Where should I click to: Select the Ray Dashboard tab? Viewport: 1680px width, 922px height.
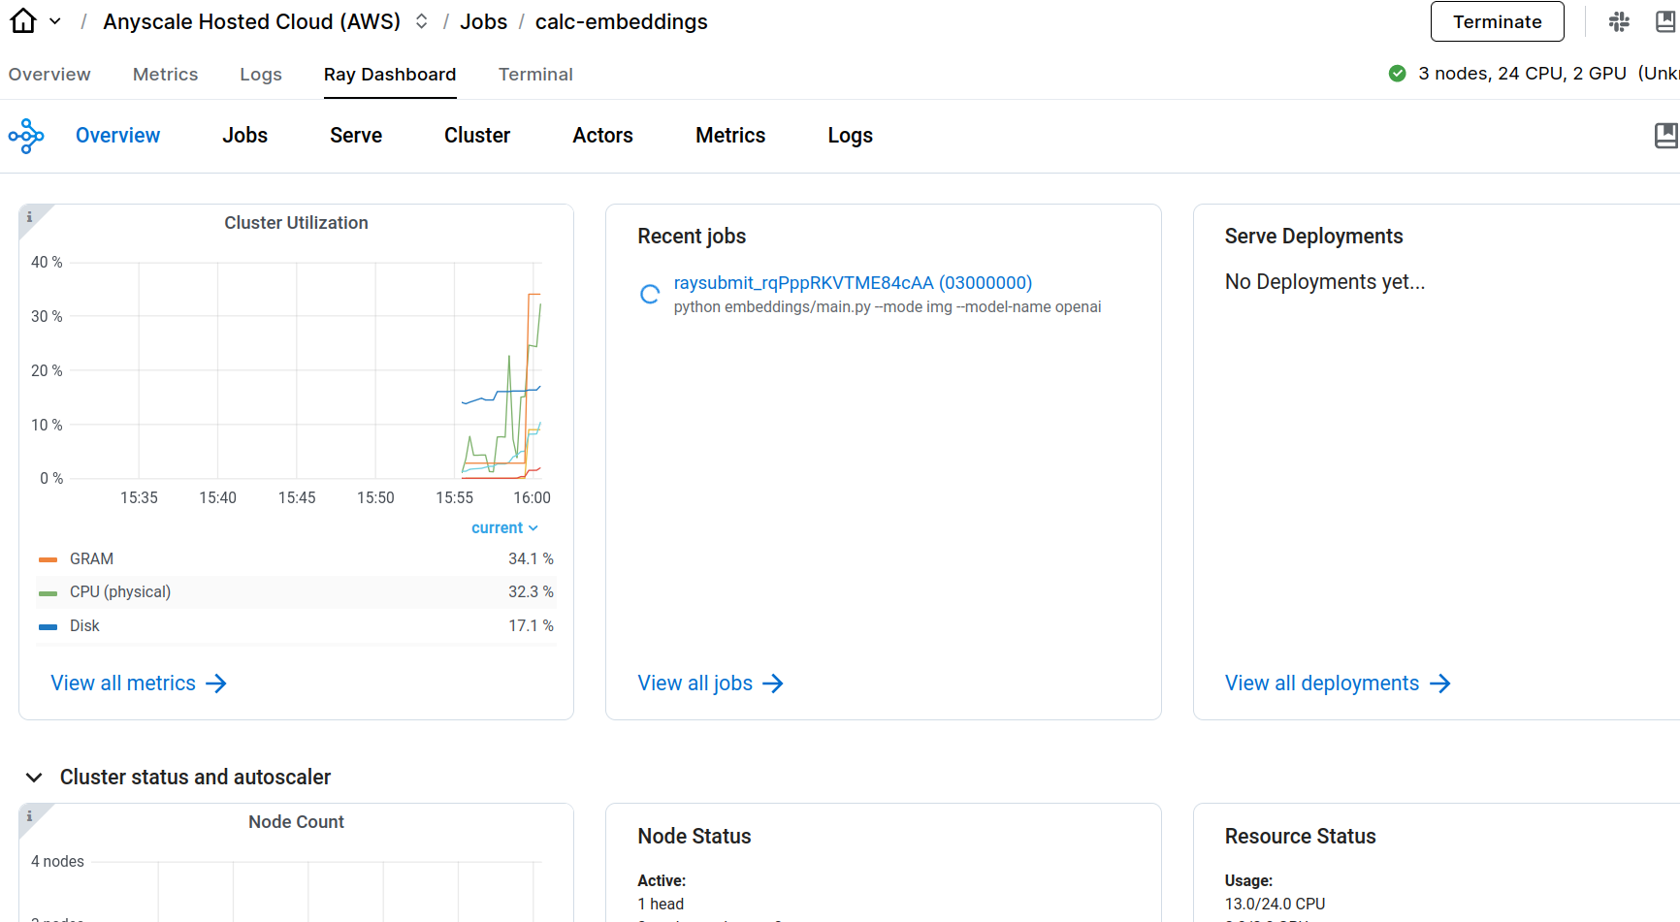click(390, 75)
